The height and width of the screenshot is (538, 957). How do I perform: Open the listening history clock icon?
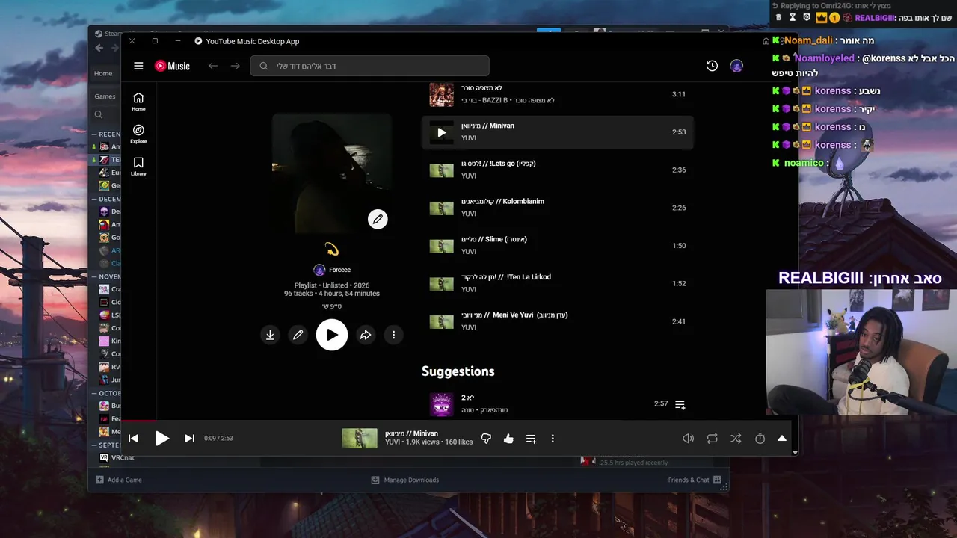click(x=712, y=66)
